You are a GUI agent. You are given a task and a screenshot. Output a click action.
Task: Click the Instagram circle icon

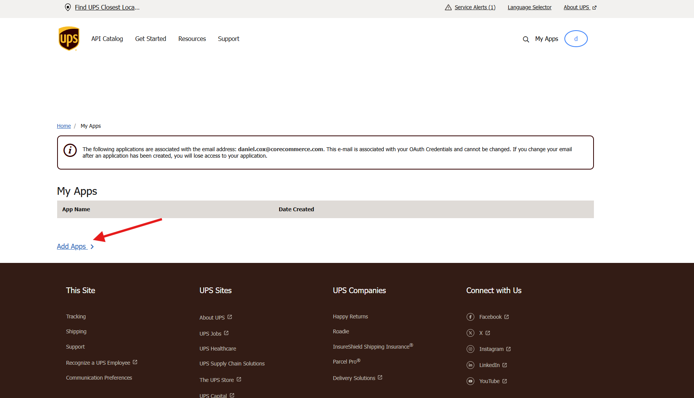tap(470, 349)
